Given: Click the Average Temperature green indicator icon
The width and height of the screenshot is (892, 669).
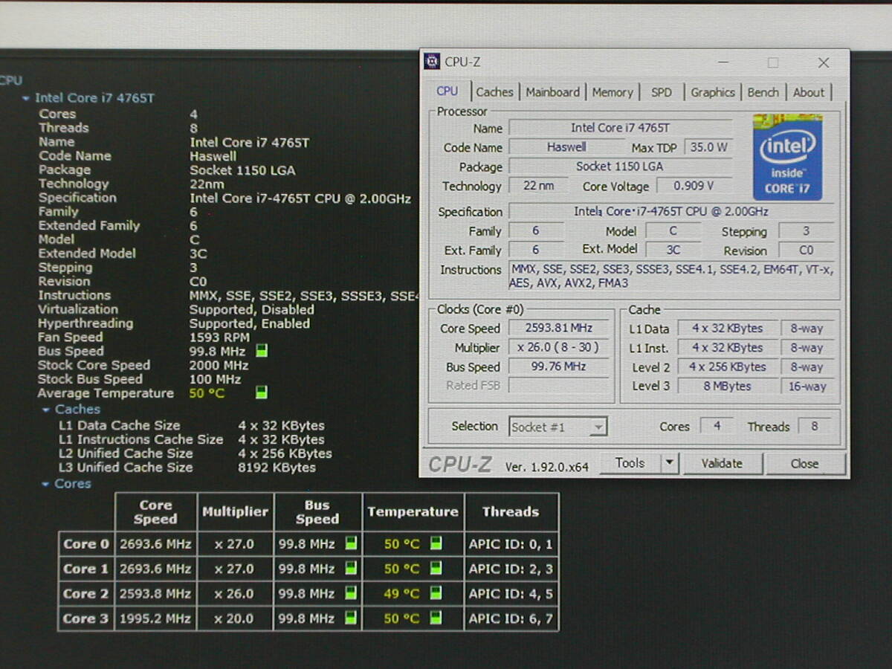Looking at the screenshot, I should [x=262, y=392].
